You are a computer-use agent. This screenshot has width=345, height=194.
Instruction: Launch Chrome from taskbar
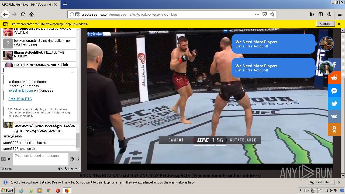49,190
